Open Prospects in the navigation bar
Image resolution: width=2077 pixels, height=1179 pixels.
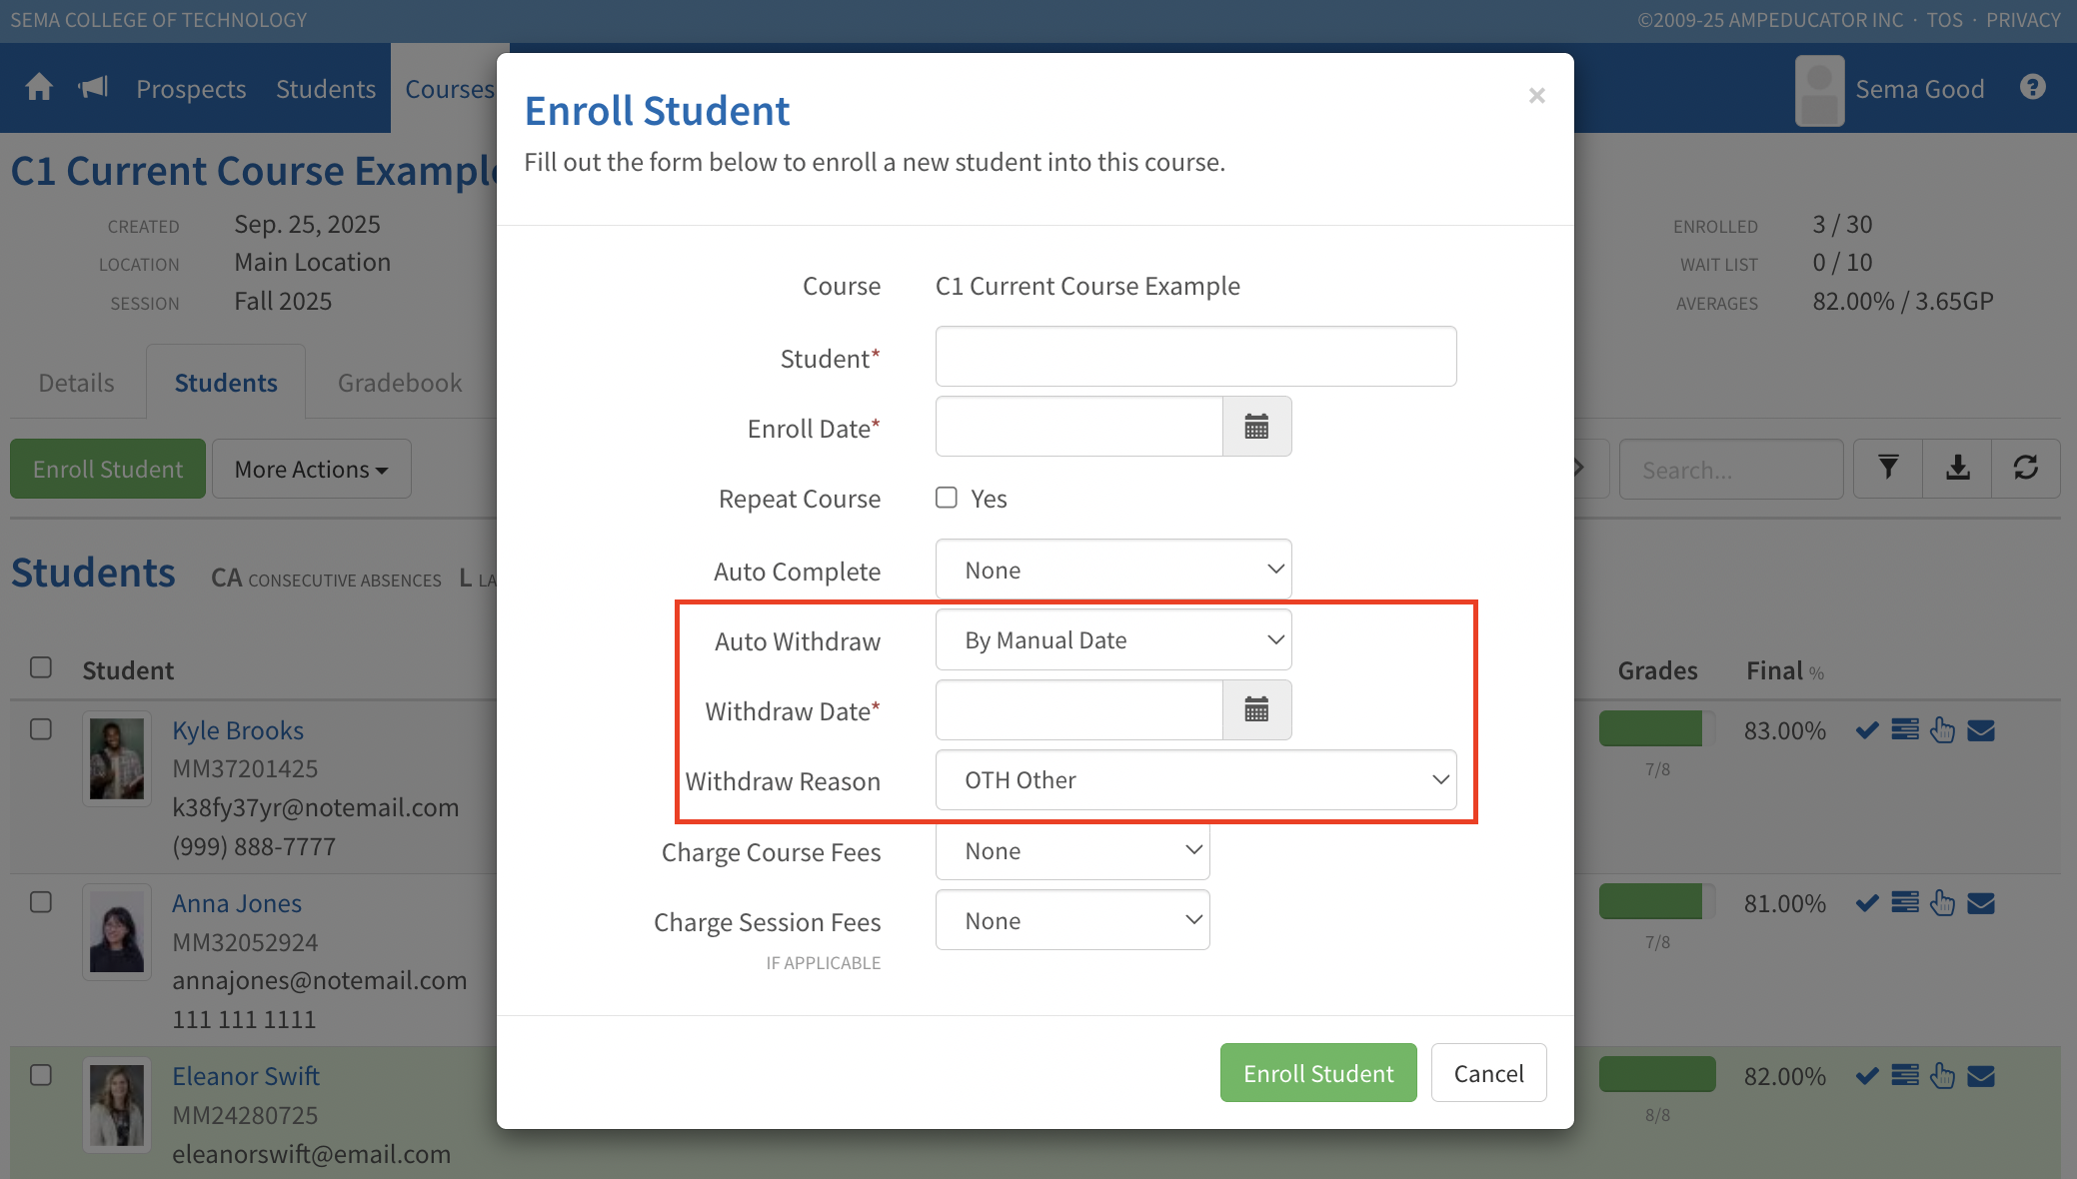coord(191,89)
